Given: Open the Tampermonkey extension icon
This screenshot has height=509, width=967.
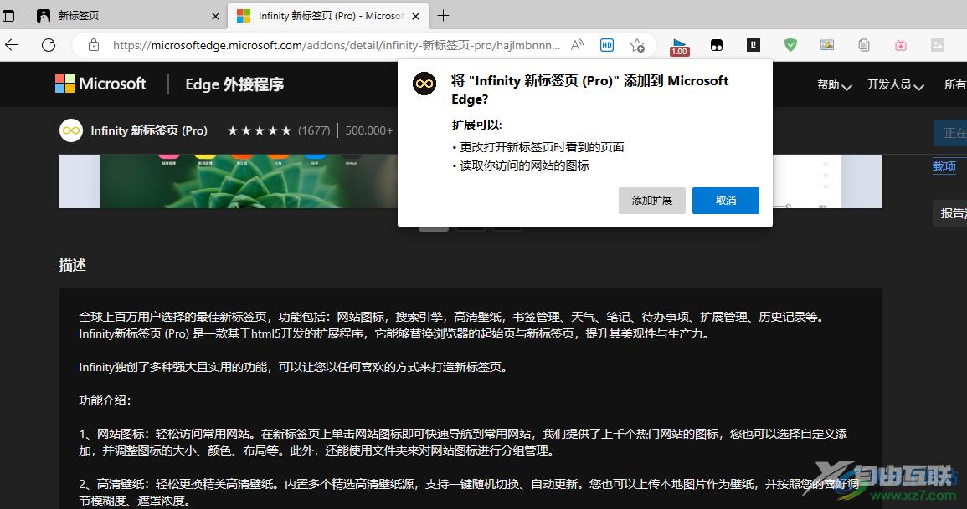Looking at the screenshot, I should click(717, 45).
